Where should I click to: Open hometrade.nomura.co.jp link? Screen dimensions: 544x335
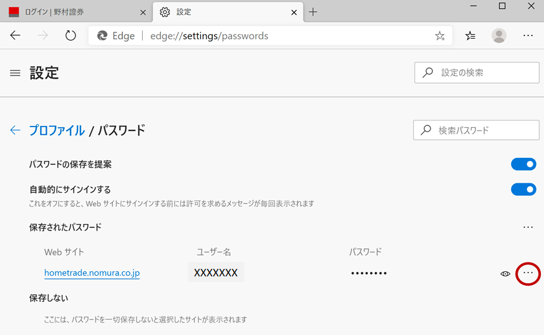tap(92, 273)
